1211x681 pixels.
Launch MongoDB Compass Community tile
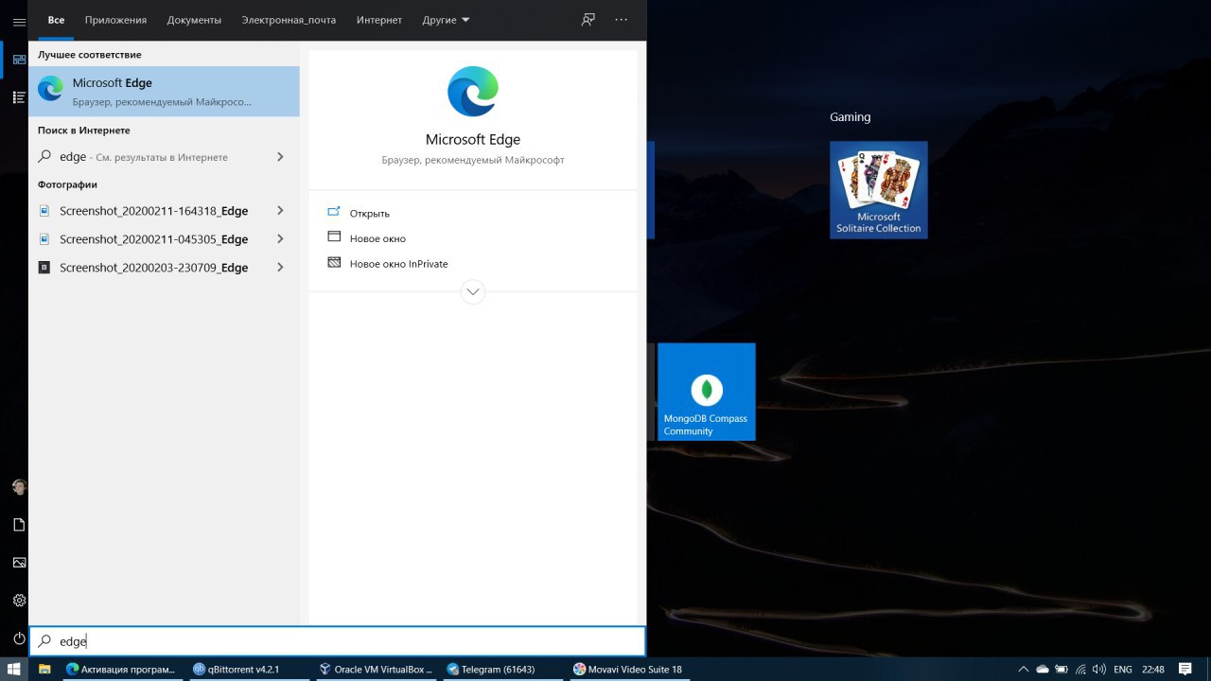707,392
